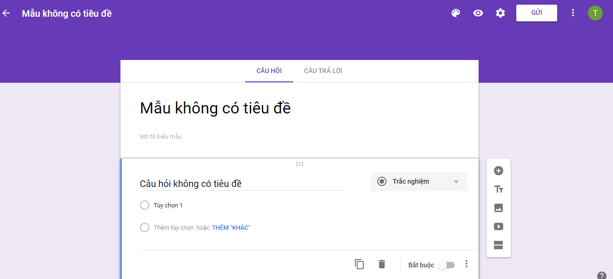Insert a video from sidebar
The image size is (613, 279).
click(499, 226)
